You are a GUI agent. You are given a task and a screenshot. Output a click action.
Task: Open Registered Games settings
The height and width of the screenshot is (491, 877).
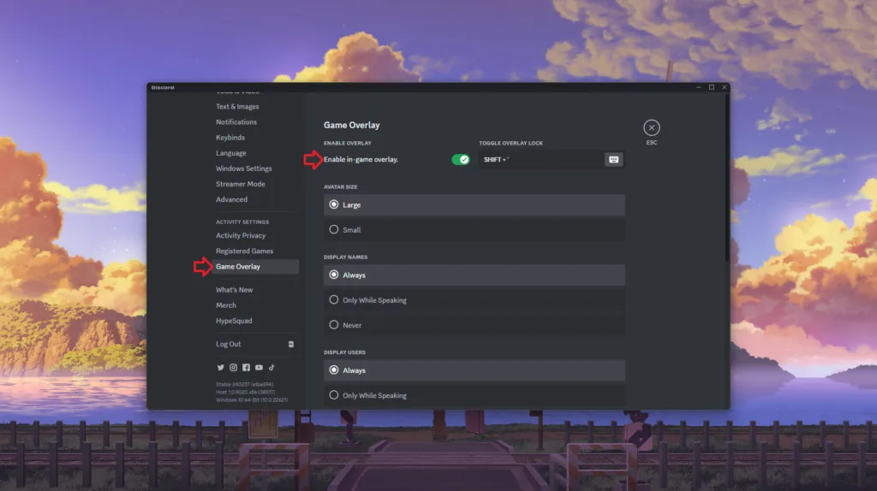coord(244,251)
